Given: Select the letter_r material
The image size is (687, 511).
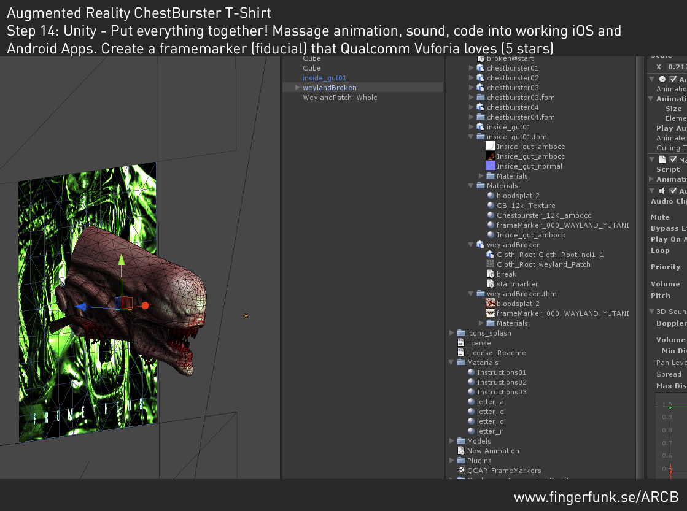Looking at the screenshot, I should (490, 431).
